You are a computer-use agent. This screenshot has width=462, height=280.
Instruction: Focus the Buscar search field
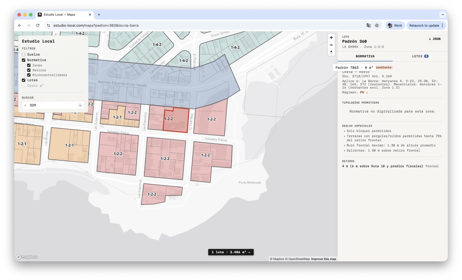[53, 105]
